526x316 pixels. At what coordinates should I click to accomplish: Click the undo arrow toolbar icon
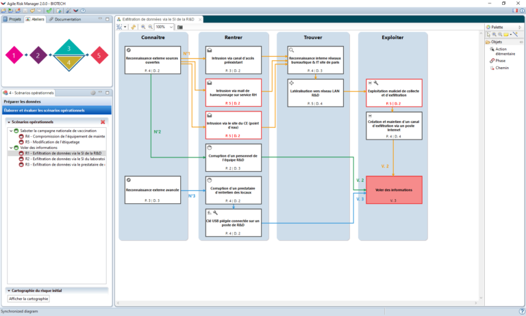[33, 11]
